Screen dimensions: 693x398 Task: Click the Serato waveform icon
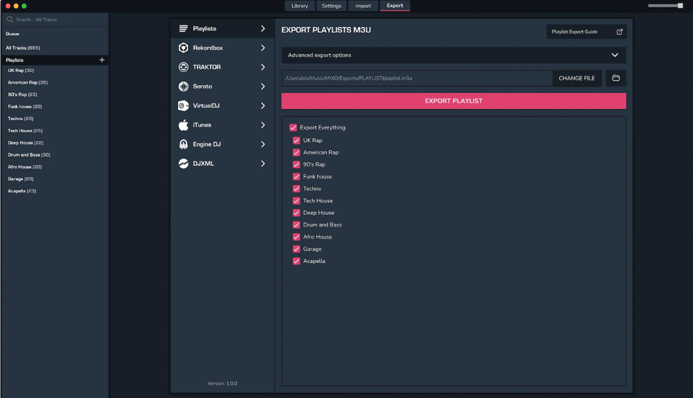[x=183, y=86]
